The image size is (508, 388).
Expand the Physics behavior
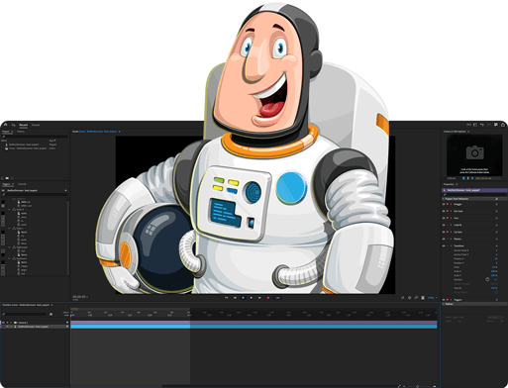click(x=452, y=239)
